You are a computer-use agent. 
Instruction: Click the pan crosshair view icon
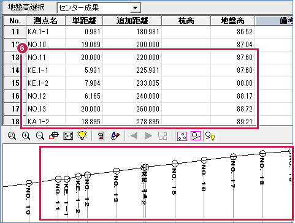pos(54,136)
